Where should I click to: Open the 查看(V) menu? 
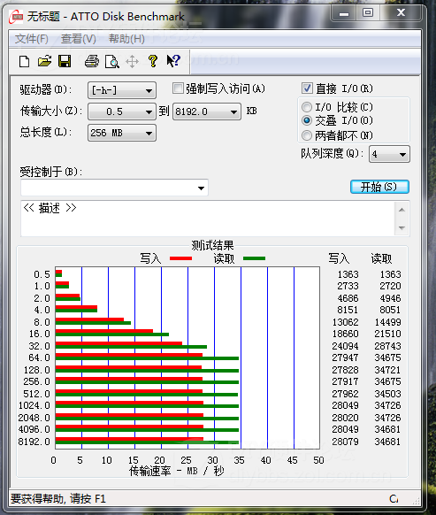[x=79, y=39]
